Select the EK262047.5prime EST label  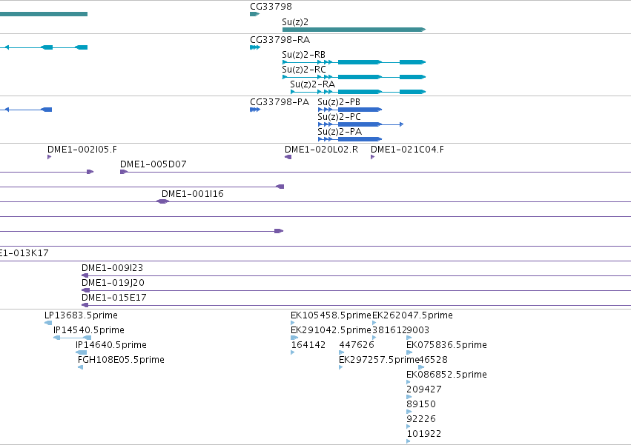pos(412,315)
